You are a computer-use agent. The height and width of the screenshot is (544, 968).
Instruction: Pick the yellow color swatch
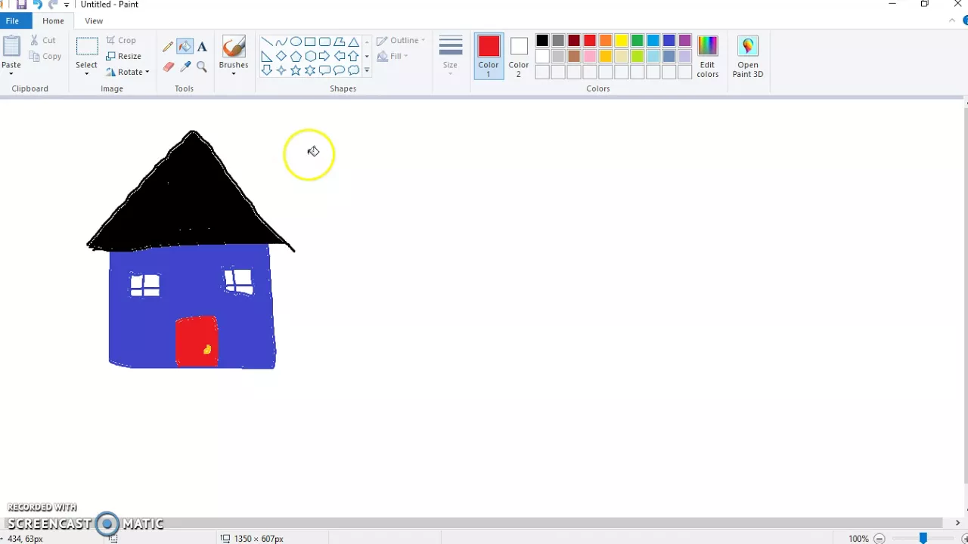[622, 41]
